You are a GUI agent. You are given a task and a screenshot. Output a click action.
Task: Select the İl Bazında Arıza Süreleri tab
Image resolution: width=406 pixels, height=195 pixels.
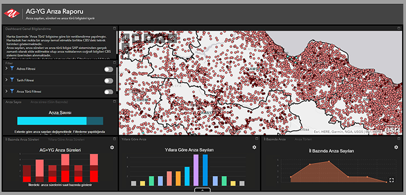pos(23,139)
